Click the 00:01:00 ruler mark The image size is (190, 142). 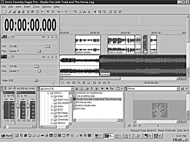coord(125,33)
